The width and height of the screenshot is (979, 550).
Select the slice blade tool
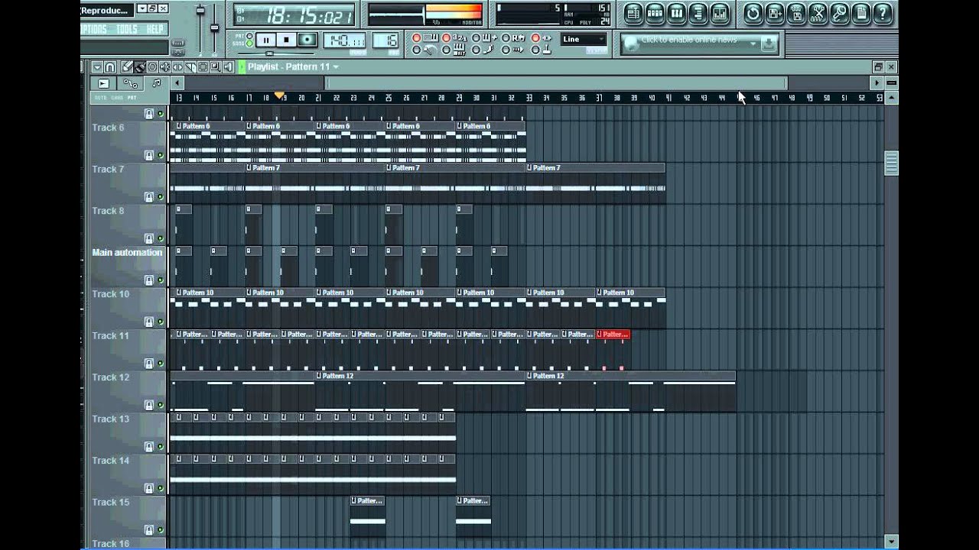pyautogui.click(x=190, y=67)
